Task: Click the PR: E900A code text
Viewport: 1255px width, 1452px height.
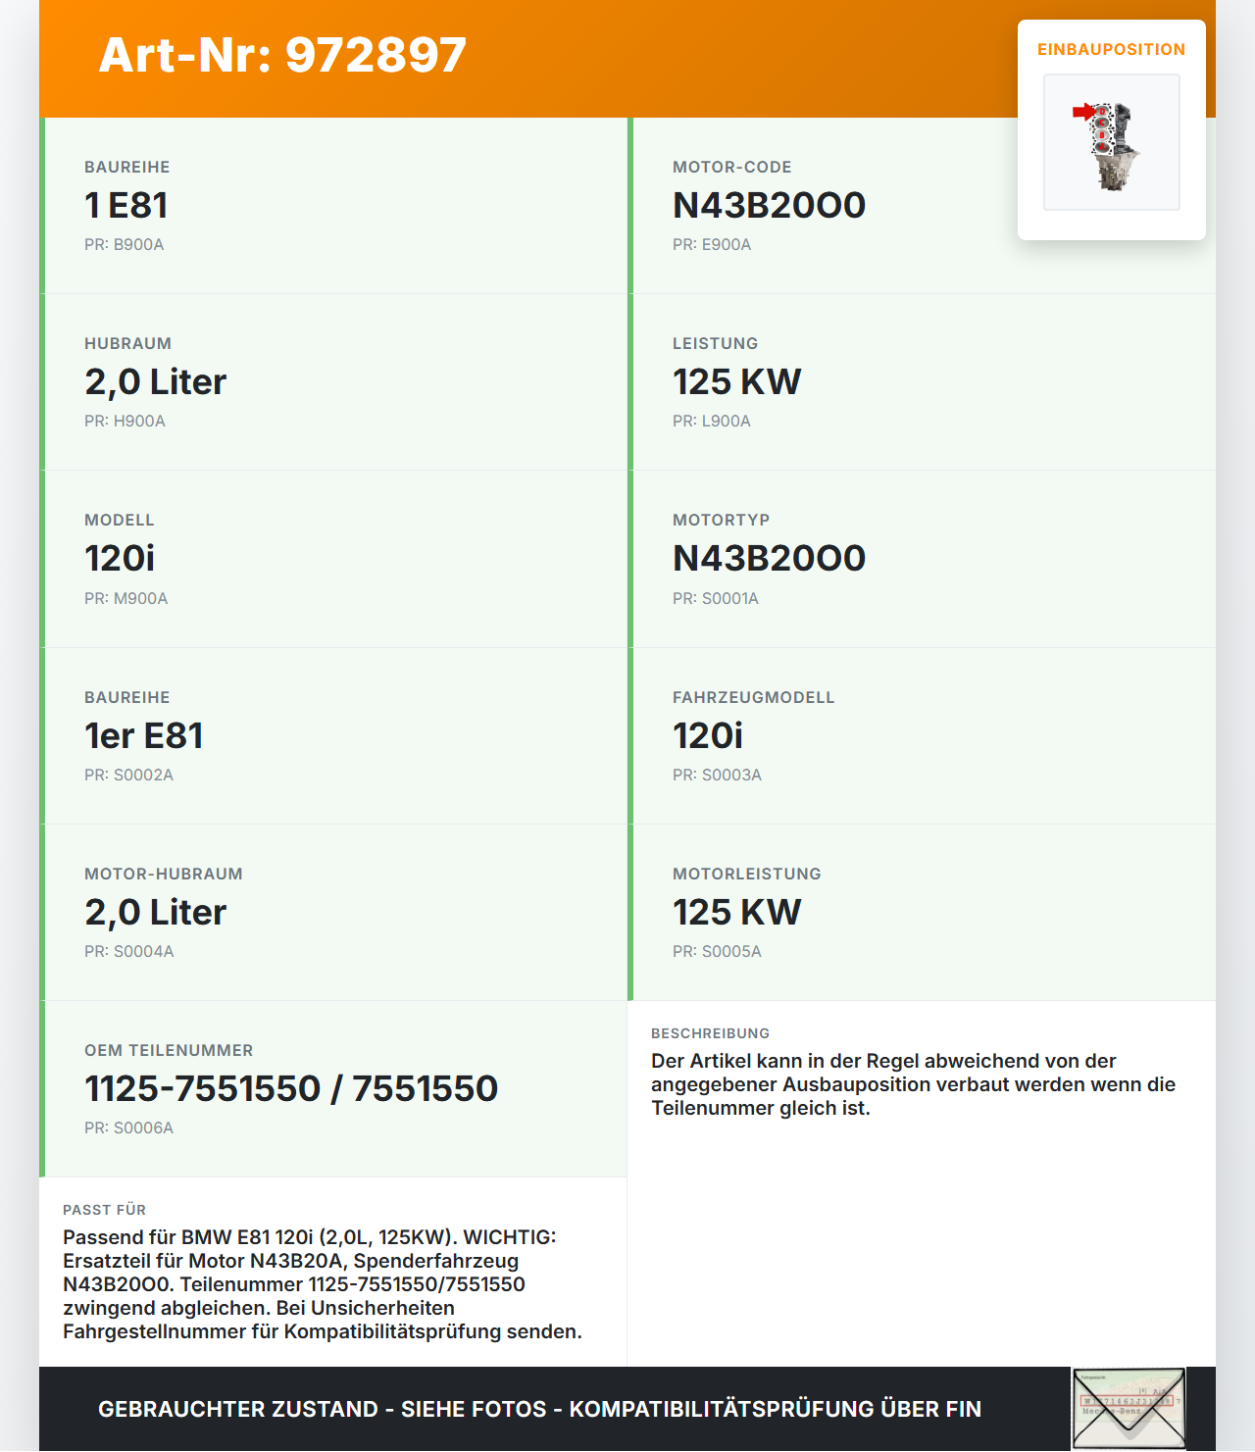Action: point(712,244)
